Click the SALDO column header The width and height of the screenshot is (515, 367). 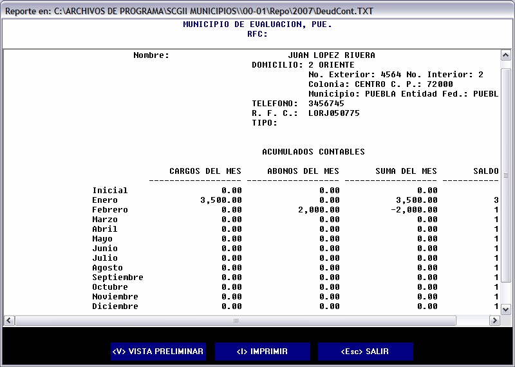point(486,171)
